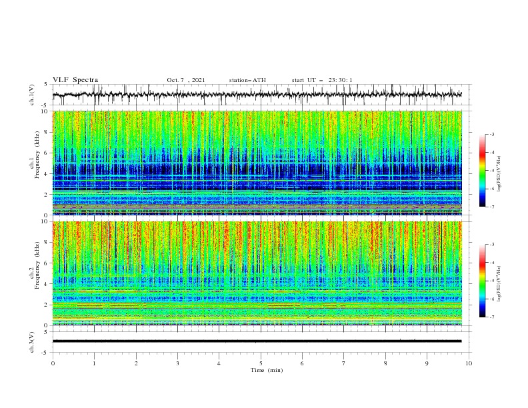The height and width of the screenshot is (408, 528).
Task: Click the 'ch.1(V)' waveform axis label
Action: tap(32, 95)
